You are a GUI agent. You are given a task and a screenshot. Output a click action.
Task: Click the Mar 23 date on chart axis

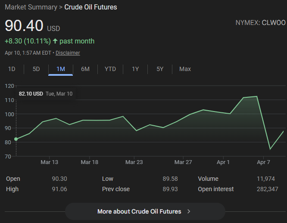134,162
